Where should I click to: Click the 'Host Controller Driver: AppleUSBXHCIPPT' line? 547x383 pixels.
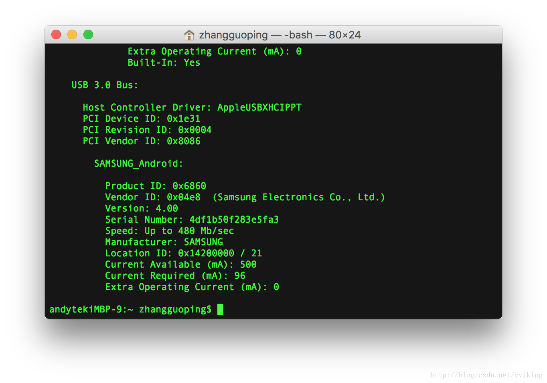[192, 107]
